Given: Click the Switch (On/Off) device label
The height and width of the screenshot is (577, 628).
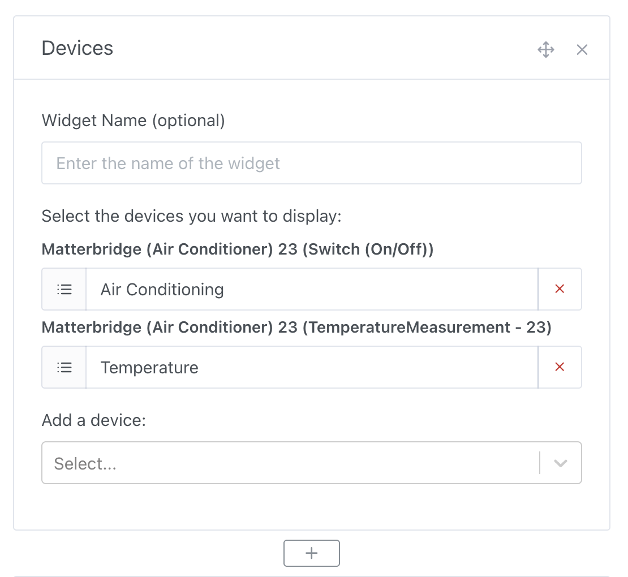Looking at the screenshot, I should pos(236,249).
